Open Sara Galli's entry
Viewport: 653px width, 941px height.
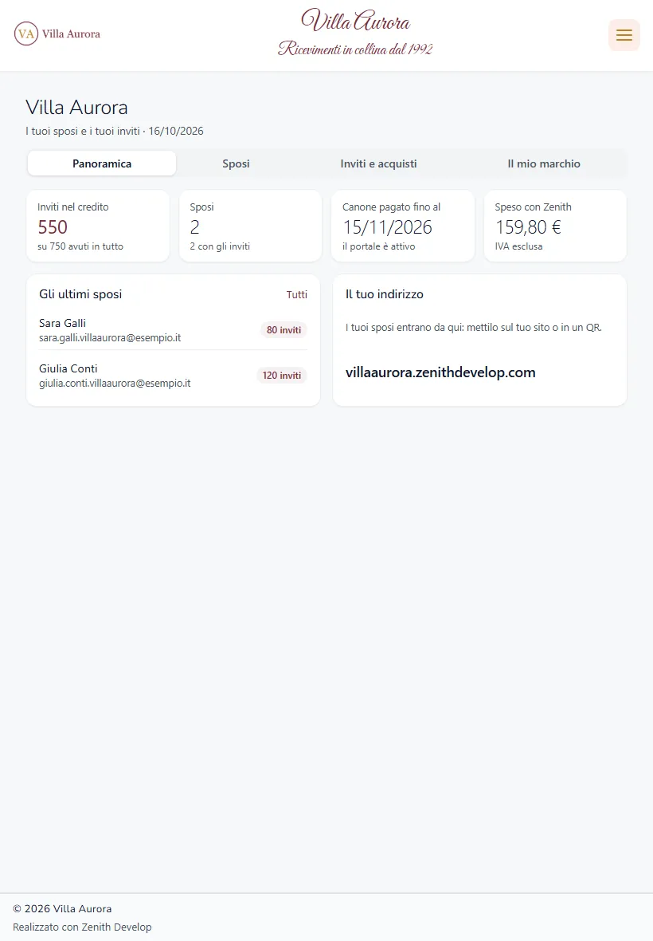173,330
